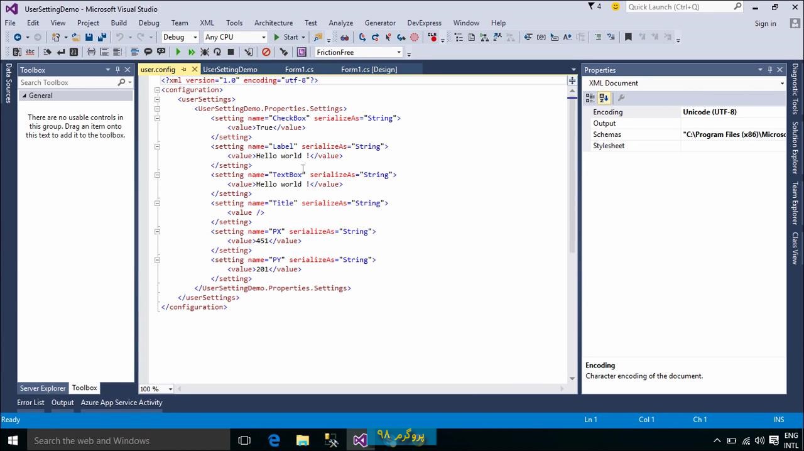
Task: Pin the Properties panel with the pin icon
Action: point(769,70)
